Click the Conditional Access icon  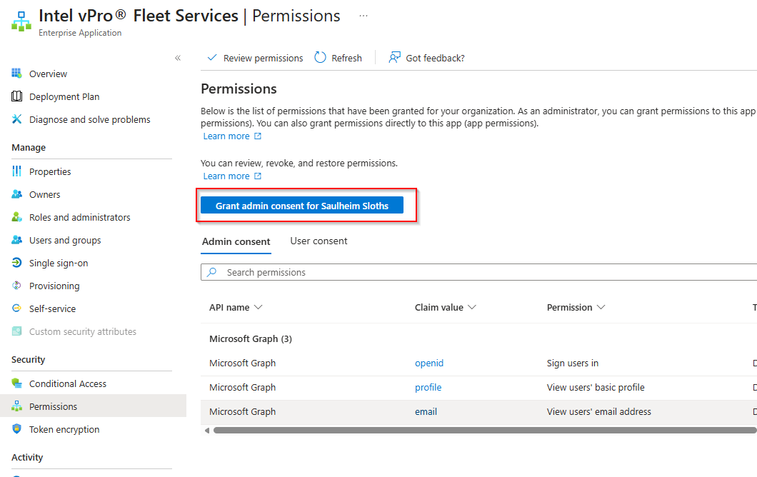17,383
